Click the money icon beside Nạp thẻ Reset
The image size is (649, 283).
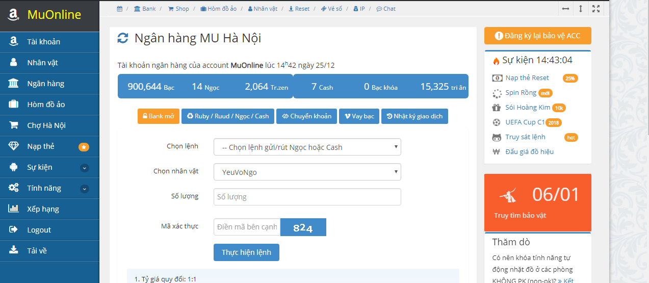pyautogui.click(x=497, y=78)
